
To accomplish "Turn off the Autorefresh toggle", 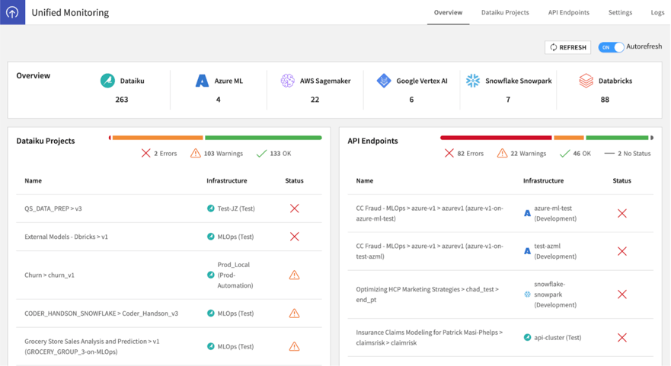I will point(611,47).
